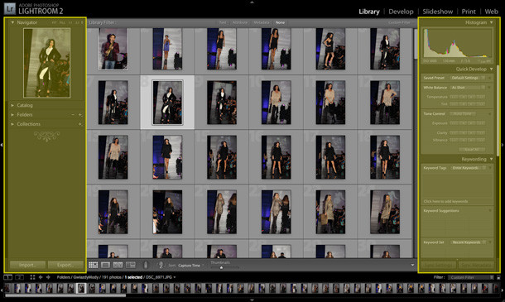This screenshot has width=505, height=302.
Task: Set Navigator zoom to FIT
Action: click(x=54, y=22)
